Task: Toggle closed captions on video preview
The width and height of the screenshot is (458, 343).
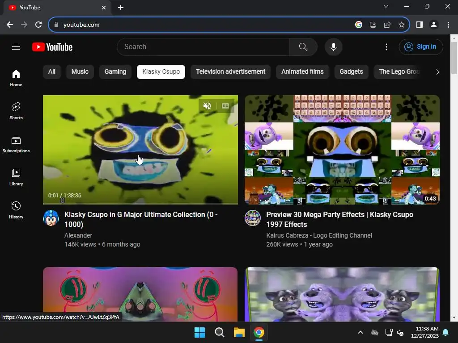Action: coord(225,106)
